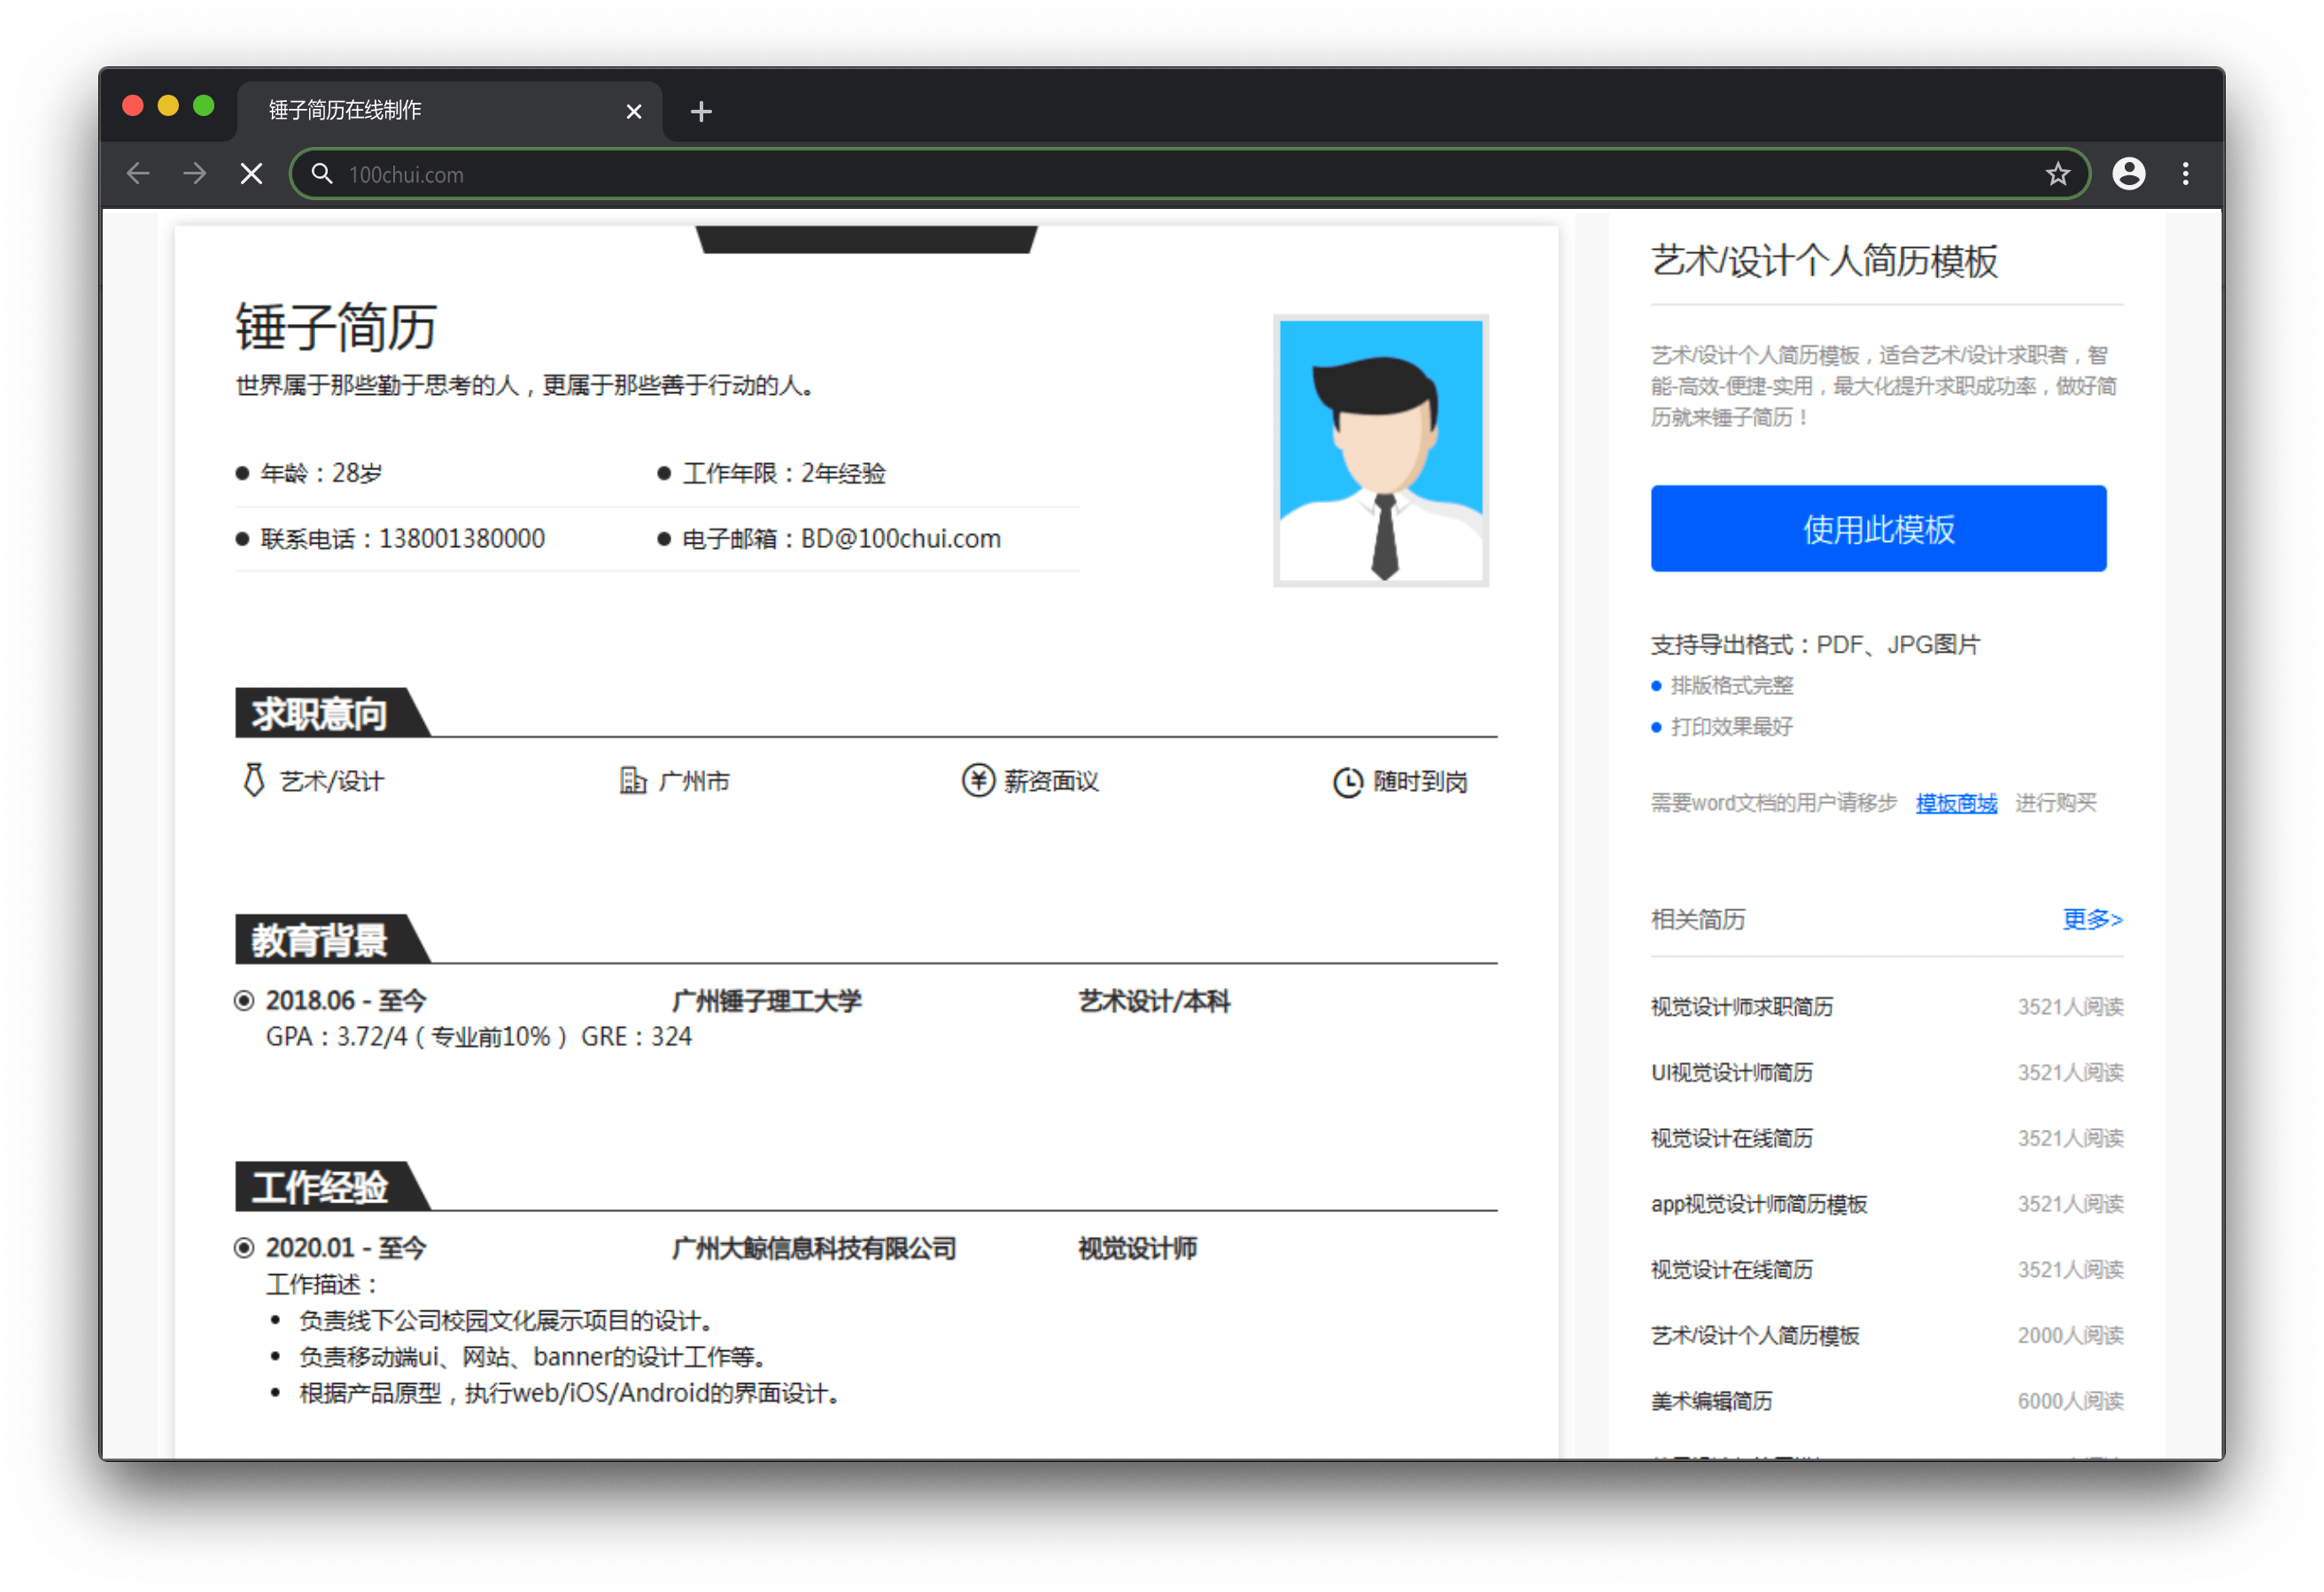
Task: Select the radio marker beside 2018.06 - 至今
Action: pyautogui.click(x=244, y=1001)
